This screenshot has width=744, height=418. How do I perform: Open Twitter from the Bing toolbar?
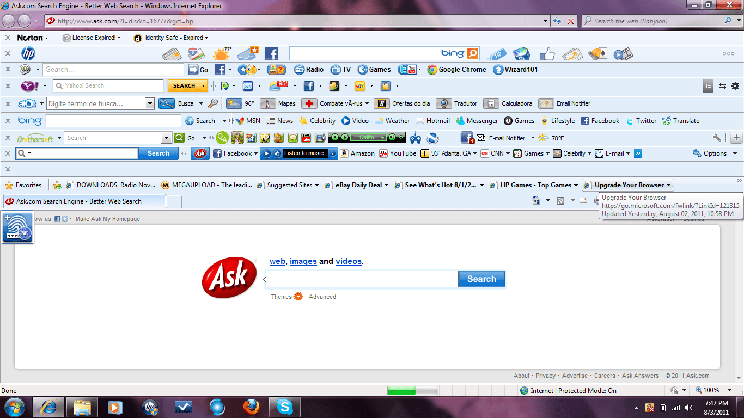(x=641, y=121)
